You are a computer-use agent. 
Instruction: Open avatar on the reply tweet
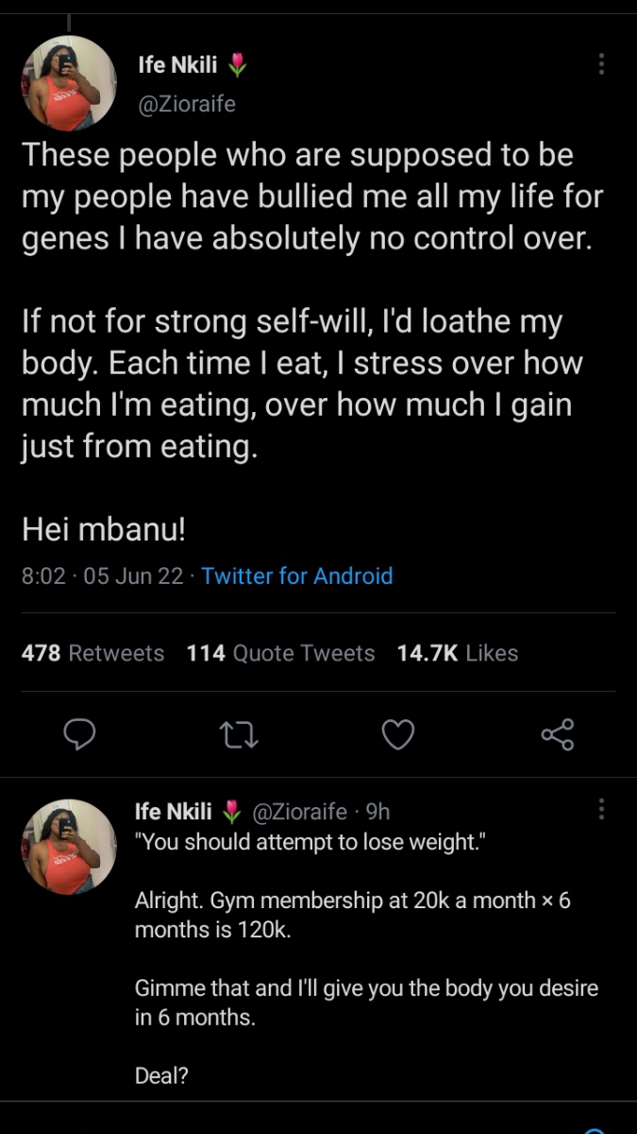(69, 847)
